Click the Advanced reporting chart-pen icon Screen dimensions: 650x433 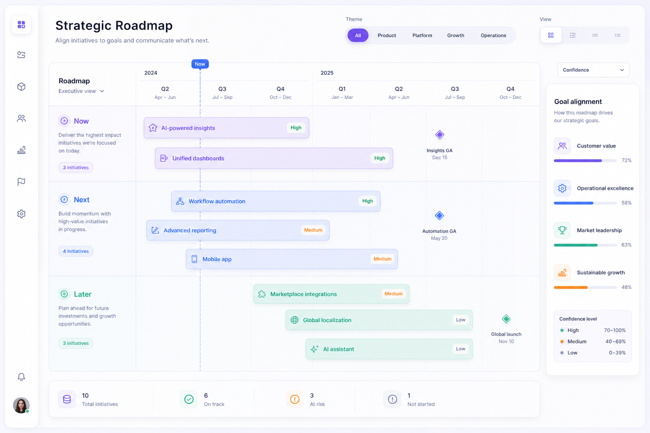click(x=155, y=230)
